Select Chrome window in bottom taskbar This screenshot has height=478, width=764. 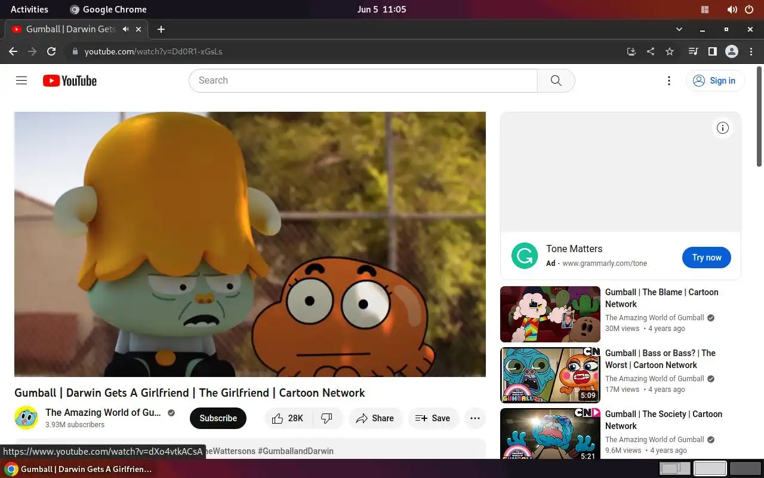pos(78,469)
